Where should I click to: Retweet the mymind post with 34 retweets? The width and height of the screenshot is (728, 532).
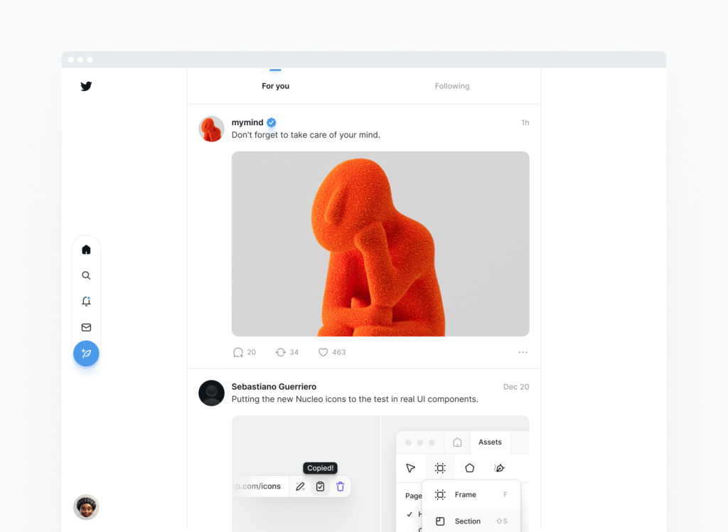coord(287,352)
